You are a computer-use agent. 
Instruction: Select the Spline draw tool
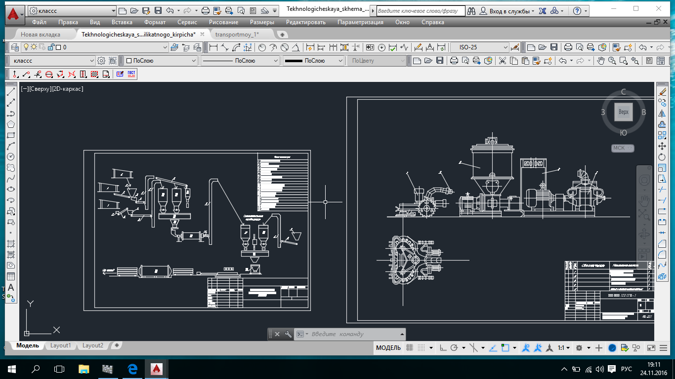(11, 179)
